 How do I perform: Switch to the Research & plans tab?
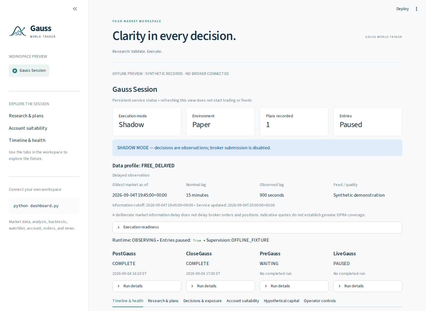tap(163, 301)
